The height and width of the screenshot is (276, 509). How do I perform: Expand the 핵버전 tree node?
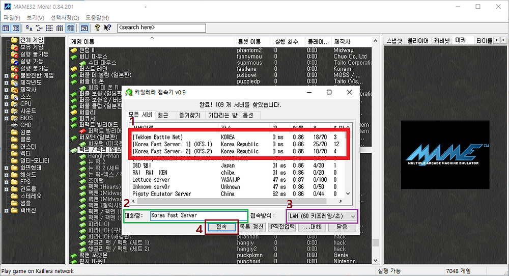(x=6, y=211)
